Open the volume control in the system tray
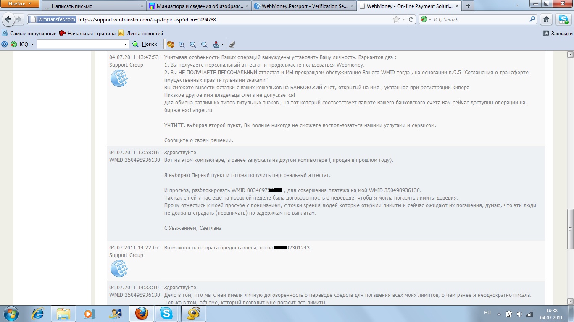 click(519, 314)
